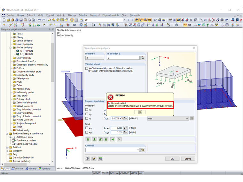Image resolution: width=243 pixels, height=182 pixels.
Task: Click the Save floppy disk icon
Action: coord(21,20)
